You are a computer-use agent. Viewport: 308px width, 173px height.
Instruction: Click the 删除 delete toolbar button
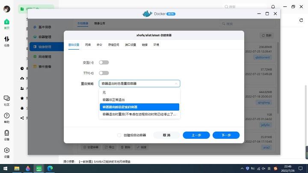(x=125, y=147)
